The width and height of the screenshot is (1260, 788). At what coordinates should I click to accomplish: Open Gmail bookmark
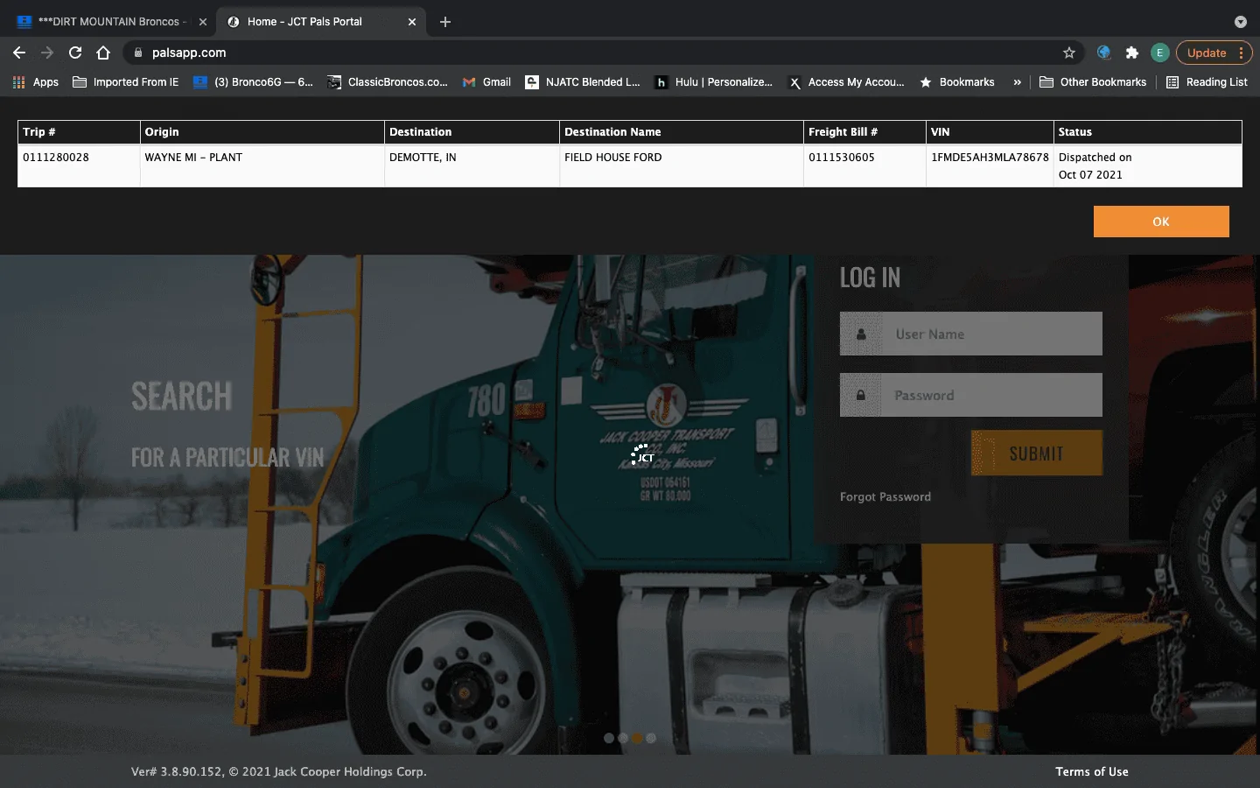tap(486, 82)
